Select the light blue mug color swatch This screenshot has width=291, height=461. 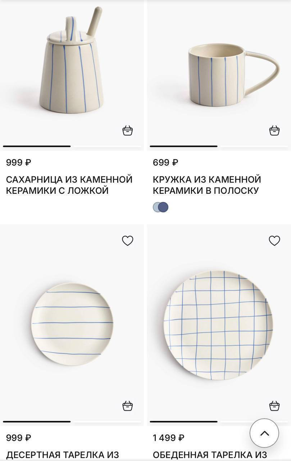pos(157,207)
